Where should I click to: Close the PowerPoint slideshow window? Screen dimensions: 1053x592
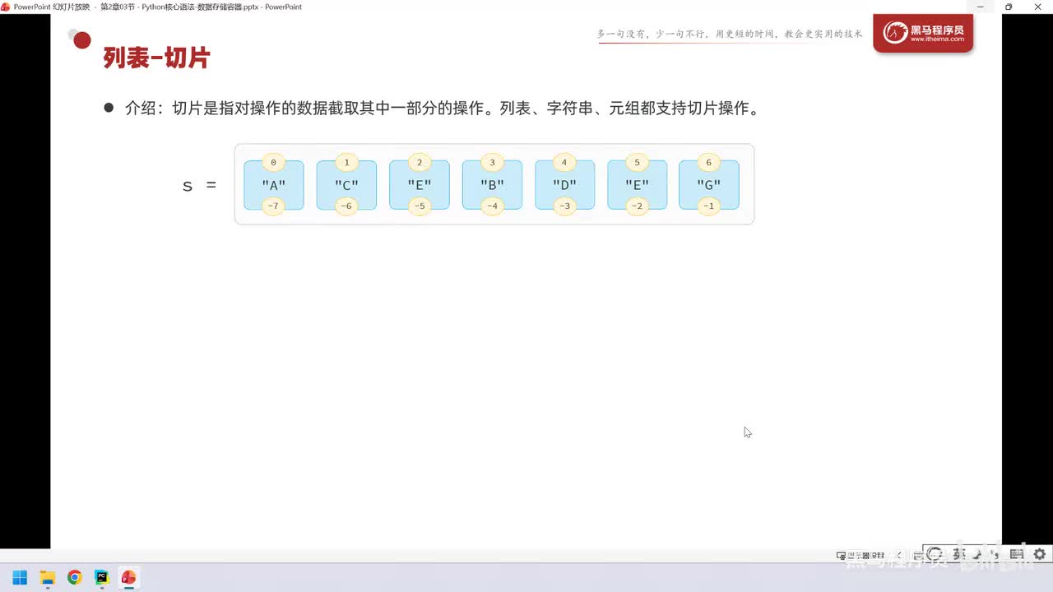point(1037,7)
